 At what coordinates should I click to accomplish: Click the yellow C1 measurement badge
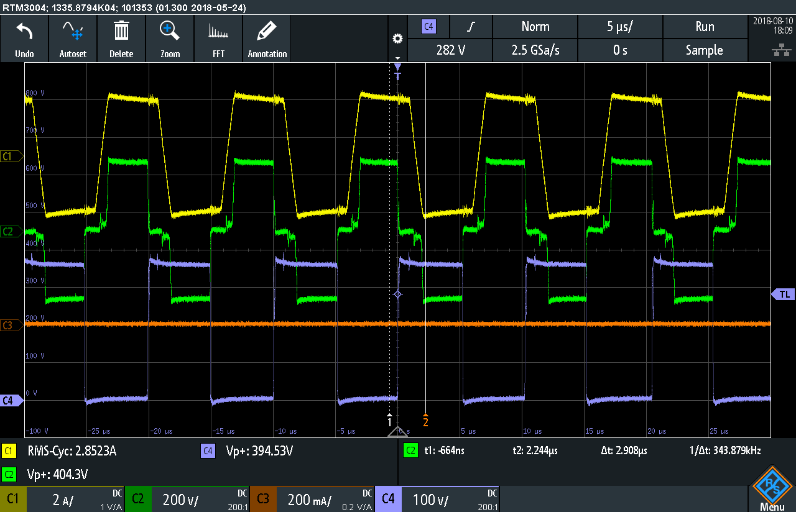9,451
